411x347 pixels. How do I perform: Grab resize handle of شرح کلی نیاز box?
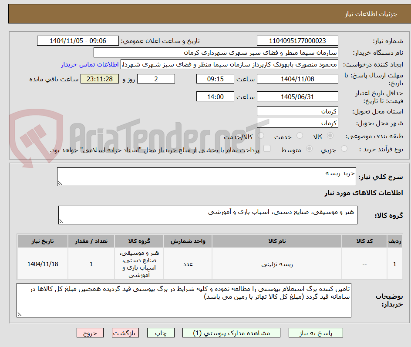pos(60,184)
